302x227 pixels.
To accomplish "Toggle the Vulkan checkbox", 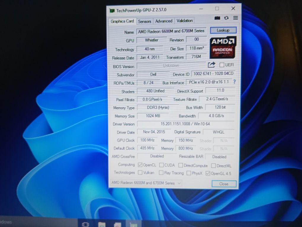I will [x=140, y=172].
